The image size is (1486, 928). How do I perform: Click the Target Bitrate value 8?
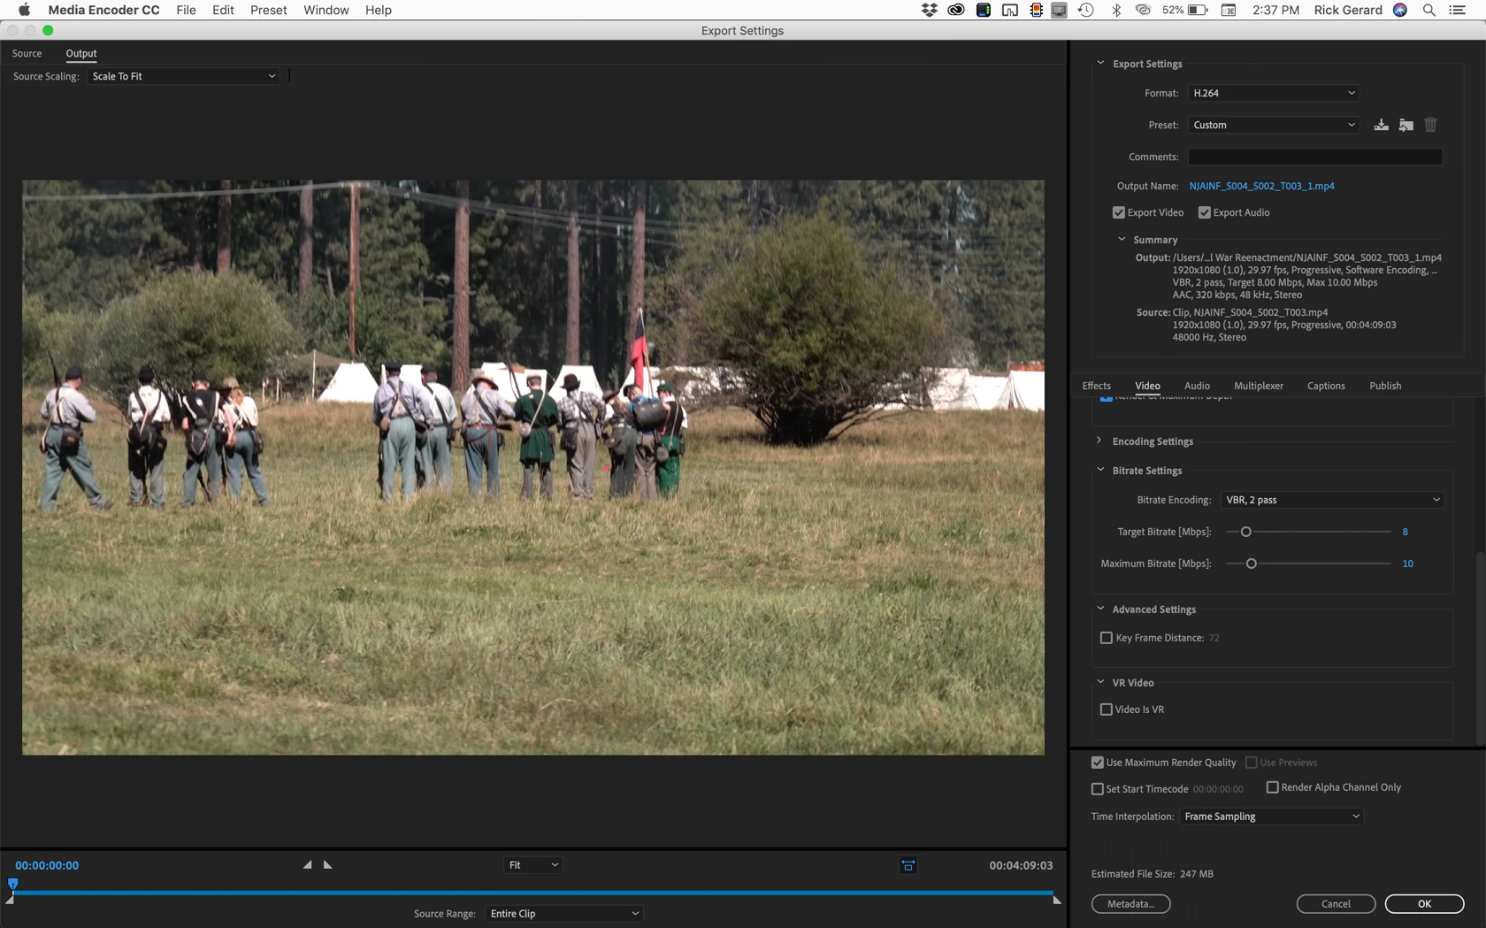click(x=1405, y=532)
